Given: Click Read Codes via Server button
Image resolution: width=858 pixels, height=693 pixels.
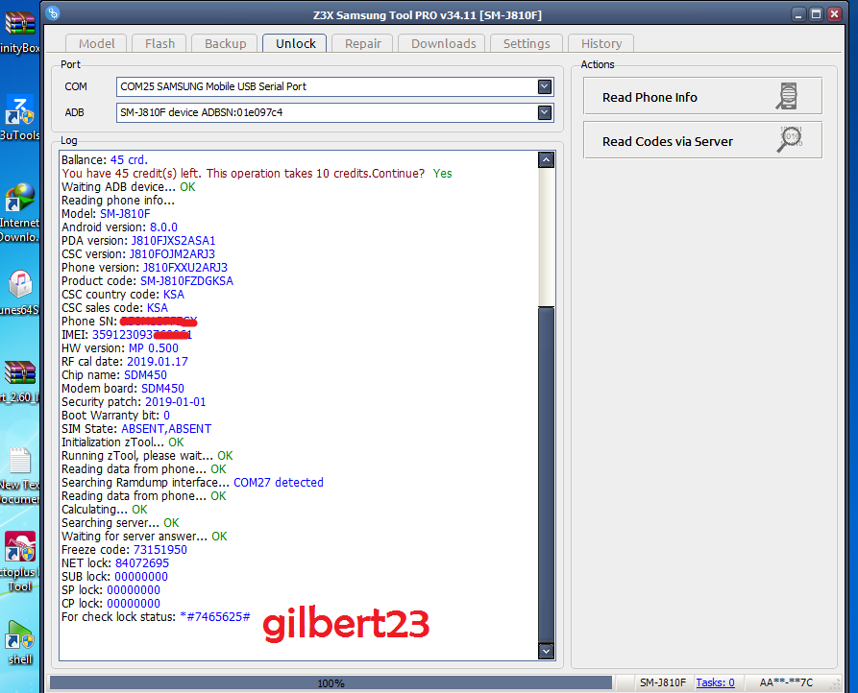Looking at the screenshot, I should pos(702,140).
